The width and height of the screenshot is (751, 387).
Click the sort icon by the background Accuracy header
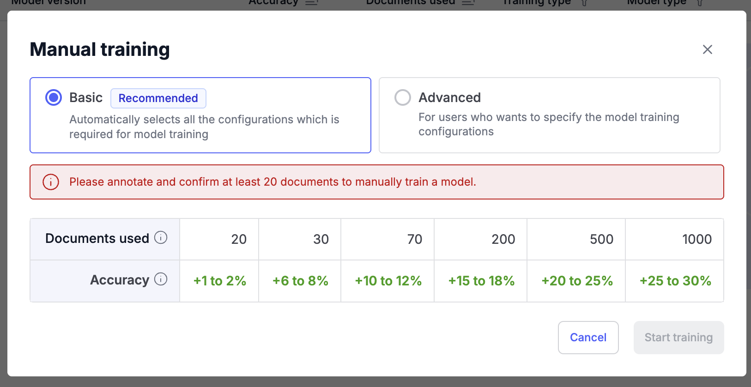point(312,3)
